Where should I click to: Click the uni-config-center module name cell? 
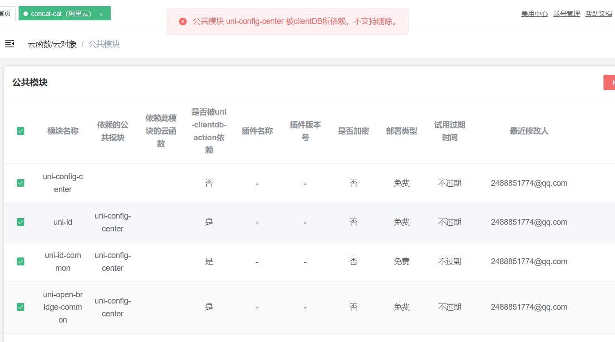[x=63, y=183]
